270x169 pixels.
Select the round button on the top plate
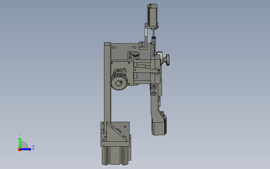click(135, 55)
